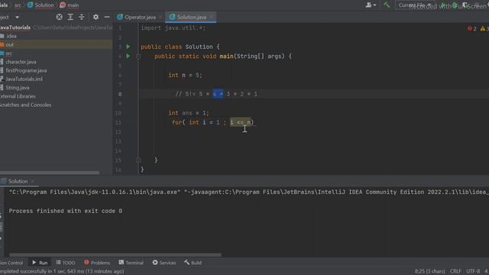Screen dimensions: 489x275
Task: Click the main method breadcrumb
Action: [70, 5]
